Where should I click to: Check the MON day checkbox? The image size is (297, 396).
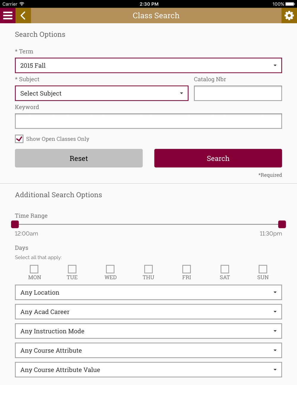(x=34, y=269)
